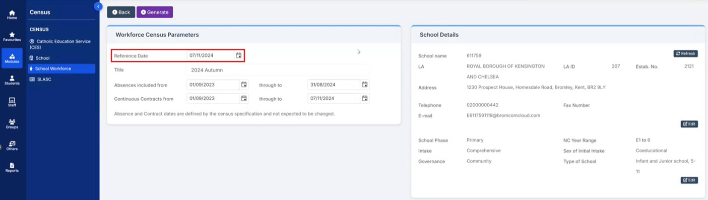Open the Students sidebar section
708x200 pixels.
point(12,81)
